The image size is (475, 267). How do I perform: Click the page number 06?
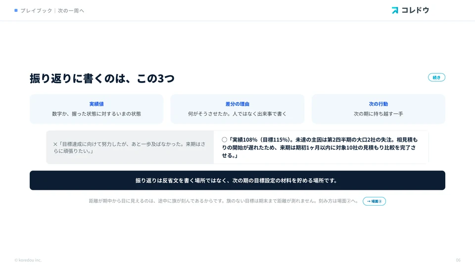(x=458, y=260)
